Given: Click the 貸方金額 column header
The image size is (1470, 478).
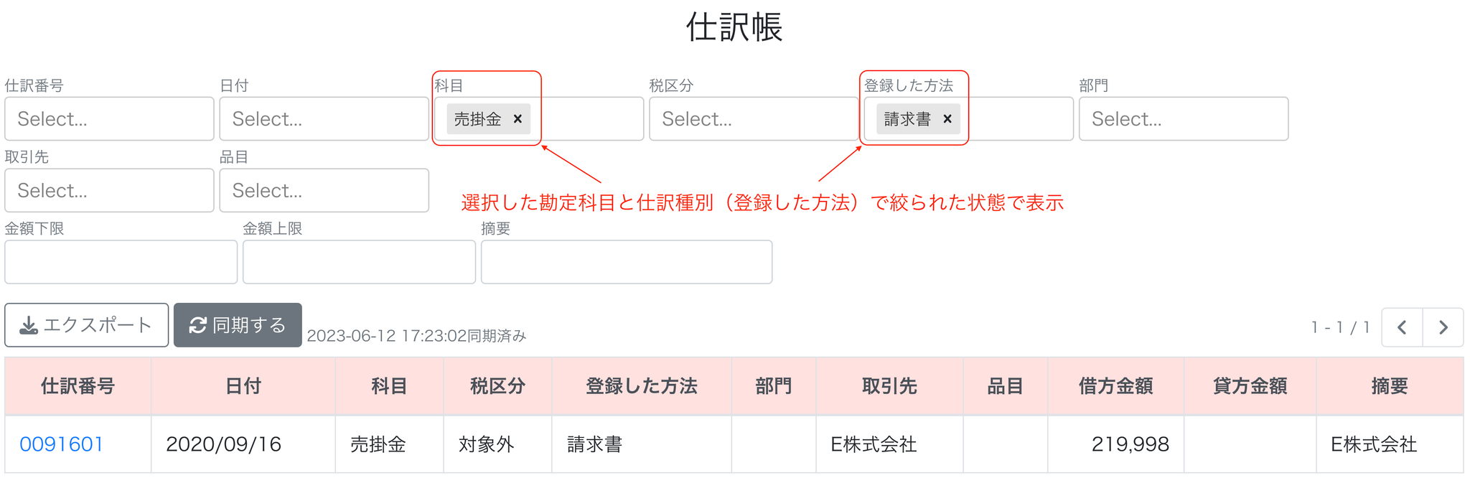Looking at the screenshot, I should coord(1250,386).
